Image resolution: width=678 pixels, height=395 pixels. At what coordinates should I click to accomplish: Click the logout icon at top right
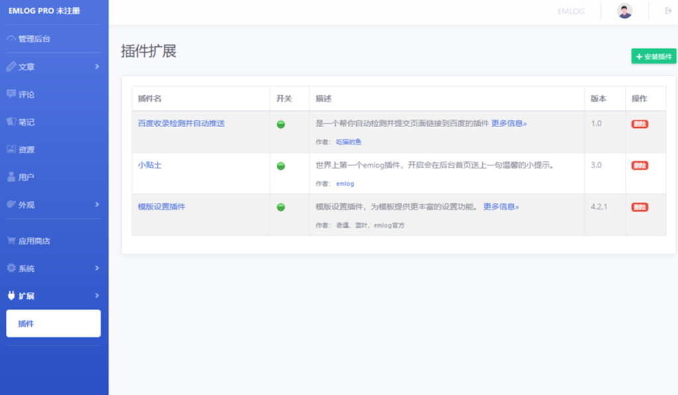667,11
